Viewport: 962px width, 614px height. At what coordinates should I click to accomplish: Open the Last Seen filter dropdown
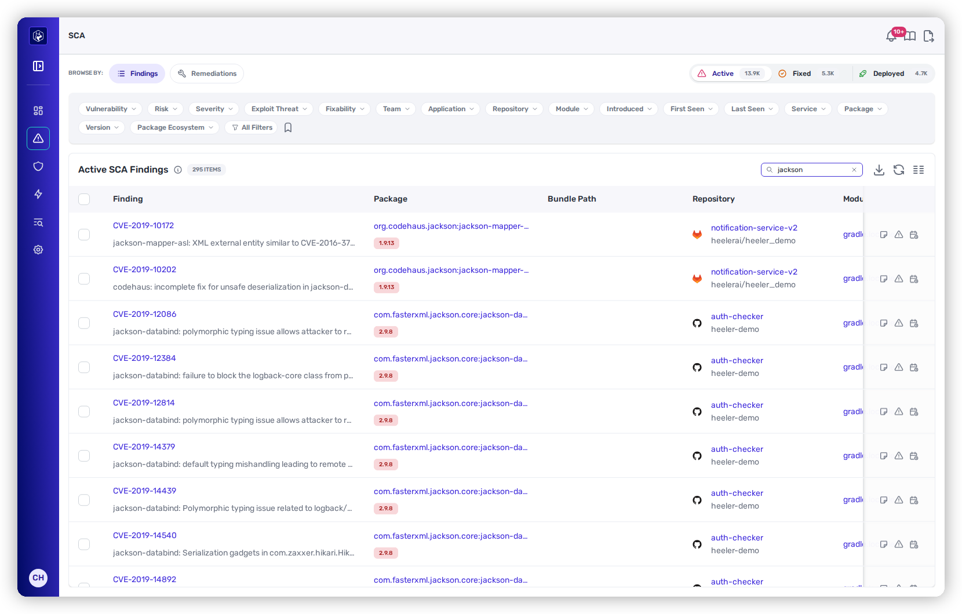point(752,109)
